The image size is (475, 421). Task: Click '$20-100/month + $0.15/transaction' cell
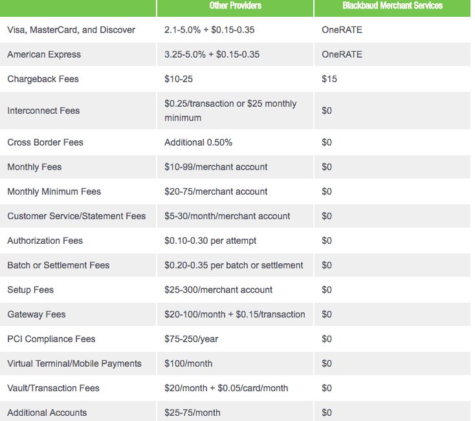coord(235,314)
